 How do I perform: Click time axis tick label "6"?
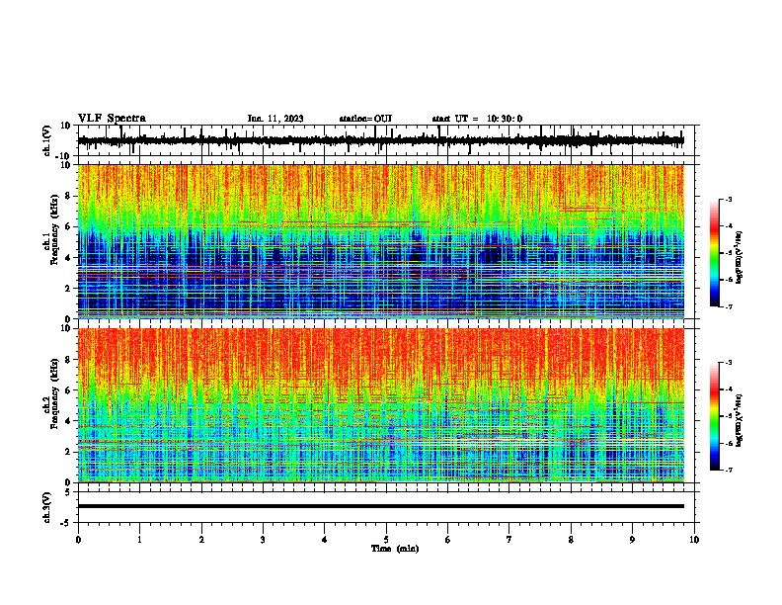point(448,540)
